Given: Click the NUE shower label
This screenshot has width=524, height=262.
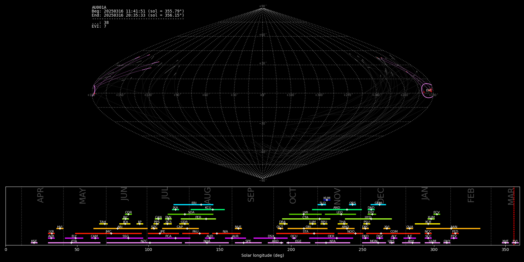Looking at the screenshot, I should pos(238,227).
